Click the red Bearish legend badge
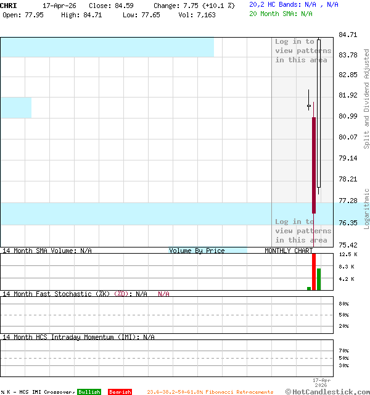370x395 pixels. pos(120,392)
